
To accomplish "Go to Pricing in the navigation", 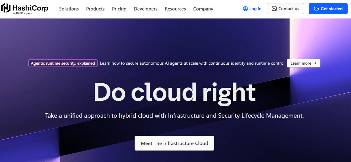I will pyautogui.click(x=119, y=9).
